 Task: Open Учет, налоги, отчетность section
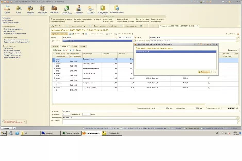90,10
